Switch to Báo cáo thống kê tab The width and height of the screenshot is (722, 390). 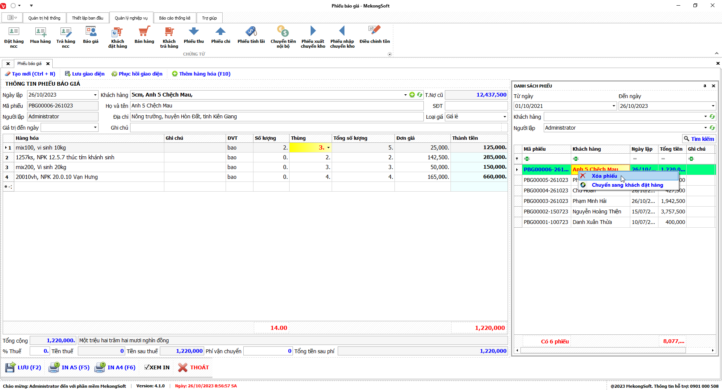[x=174, y=18]
